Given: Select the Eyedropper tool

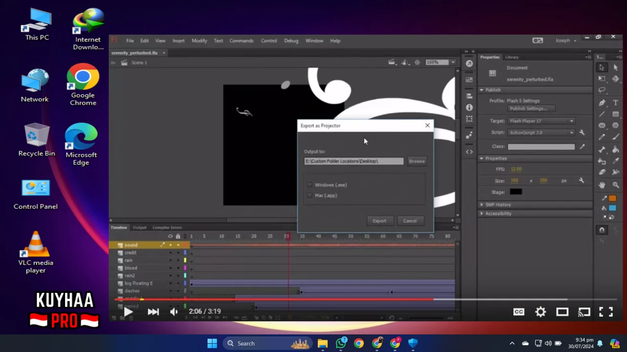Looking at the screenshot, I should pos(616,160).
